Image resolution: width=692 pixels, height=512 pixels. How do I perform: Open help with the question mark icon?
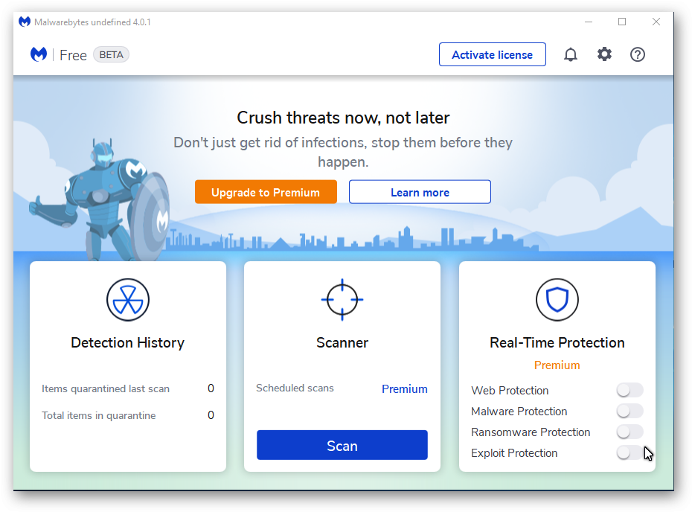pos(637,55)
